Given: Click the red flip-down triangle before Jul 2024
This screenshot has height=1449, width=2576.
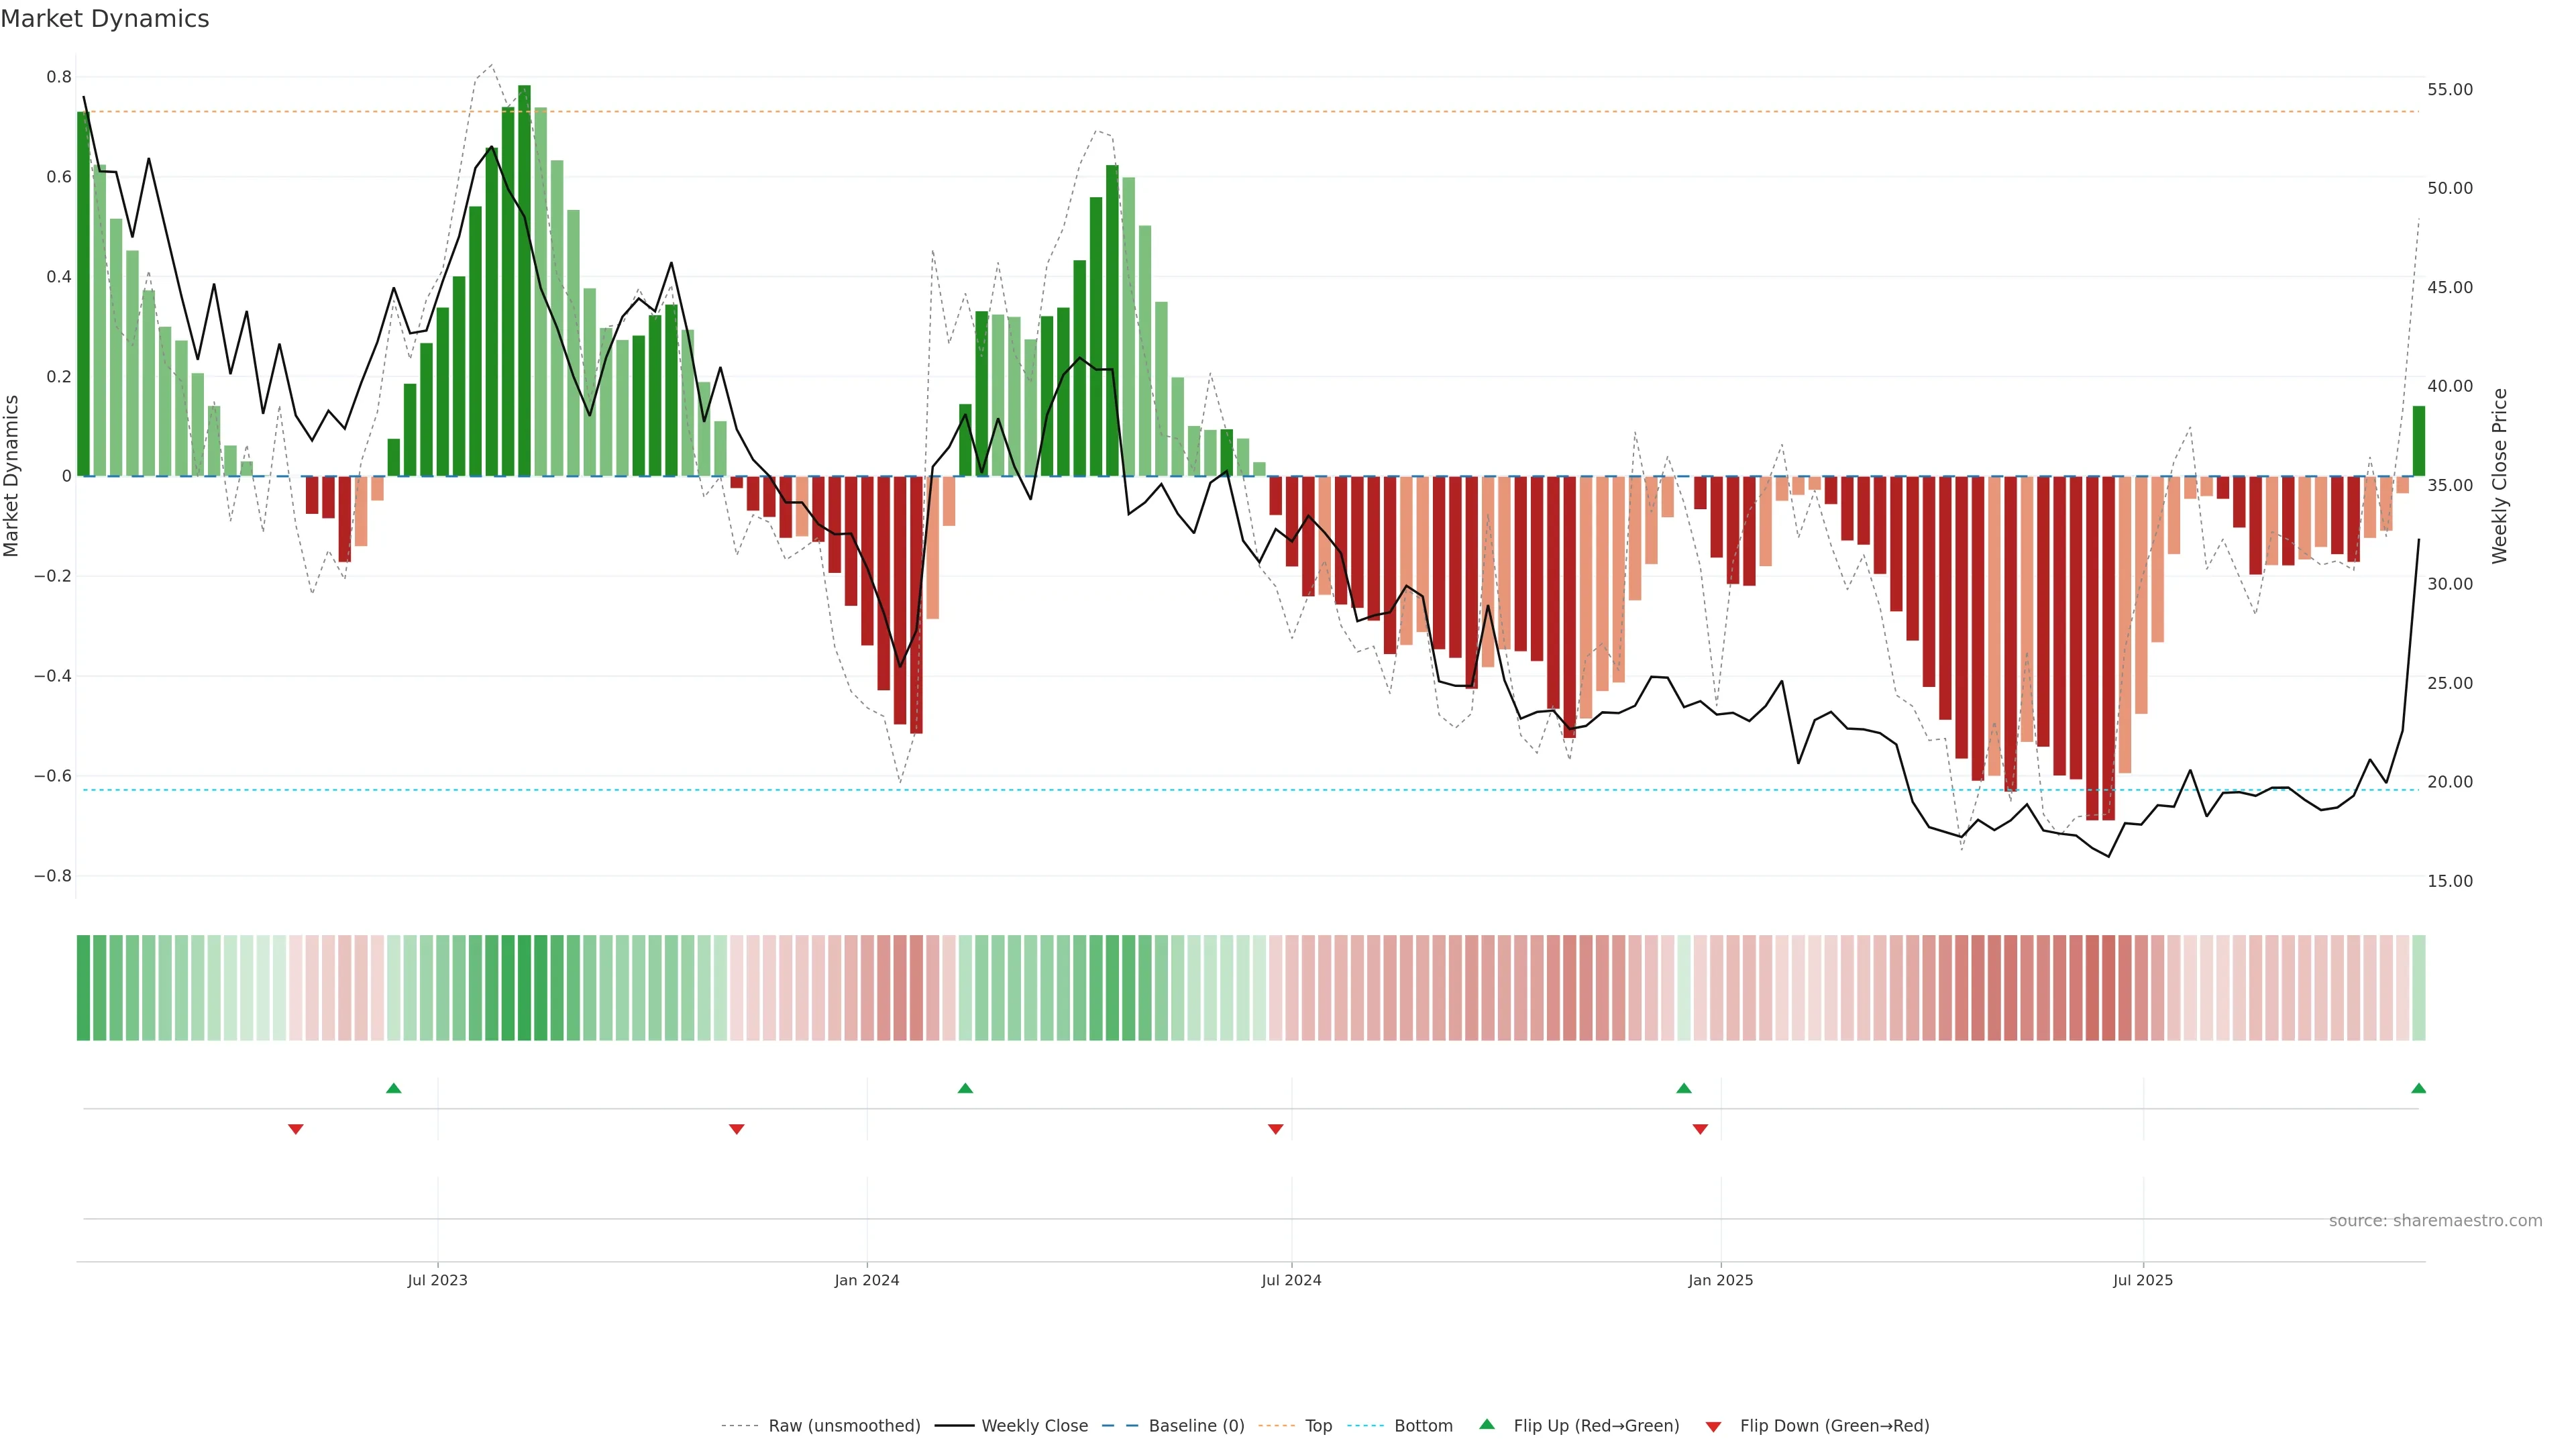Looking at the screenshot, I should tap(1275, 1129).
